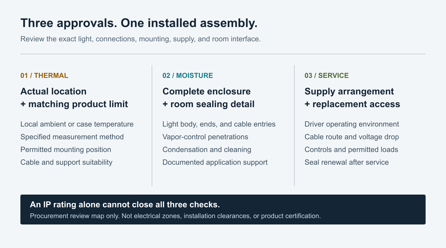Click 'Condensation and cleaning' item
The height and width of the screenshot is (248, 446).
click(207, 150)
